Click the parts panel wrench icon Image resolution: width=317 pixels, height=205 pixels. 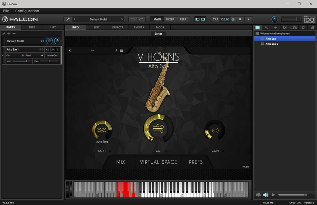4,34
